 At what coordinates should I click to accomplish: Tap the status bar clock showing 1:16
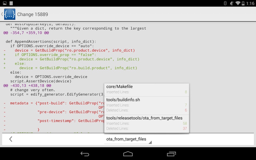pos(250,3)
